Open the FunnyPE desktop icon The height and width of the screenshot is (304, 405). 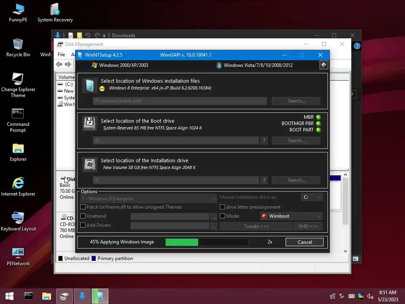18,13
